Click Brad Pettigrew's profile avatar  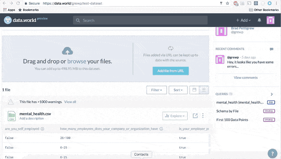[221, 31]
